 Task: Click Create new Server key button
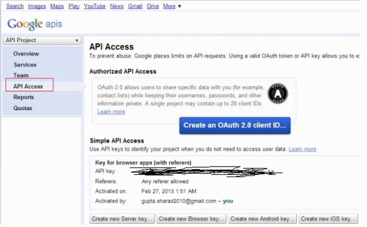(122, 219)
